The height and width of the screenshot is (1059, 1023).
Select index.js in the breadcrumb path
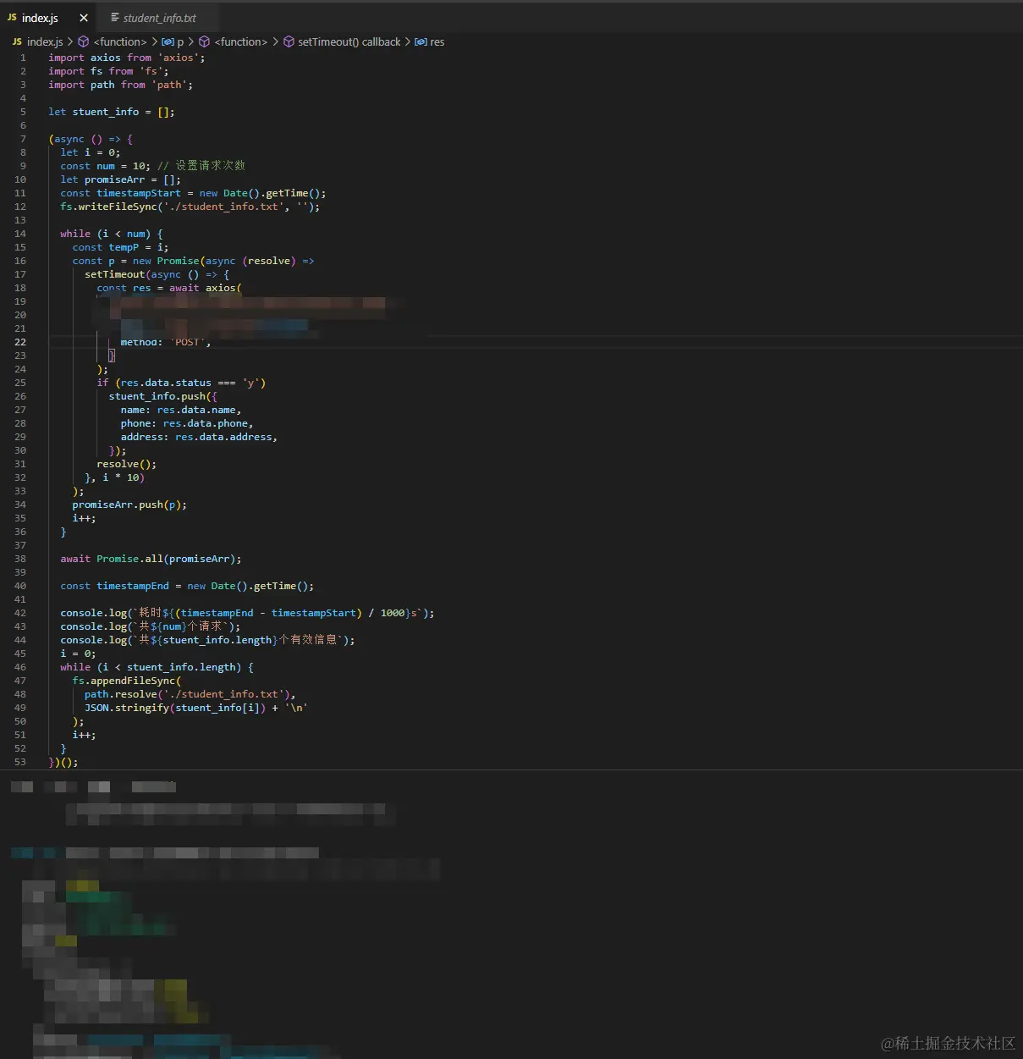point(45,41)
